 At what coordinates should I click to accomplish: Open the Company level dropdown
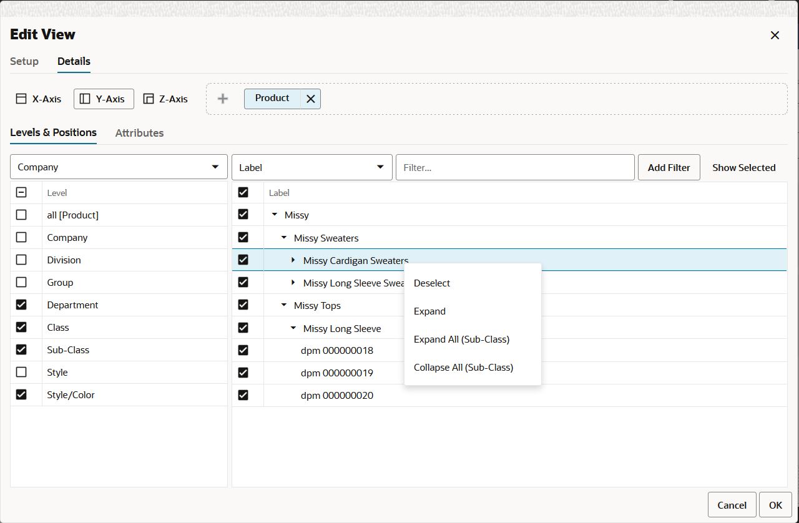[x=119, y=167]
